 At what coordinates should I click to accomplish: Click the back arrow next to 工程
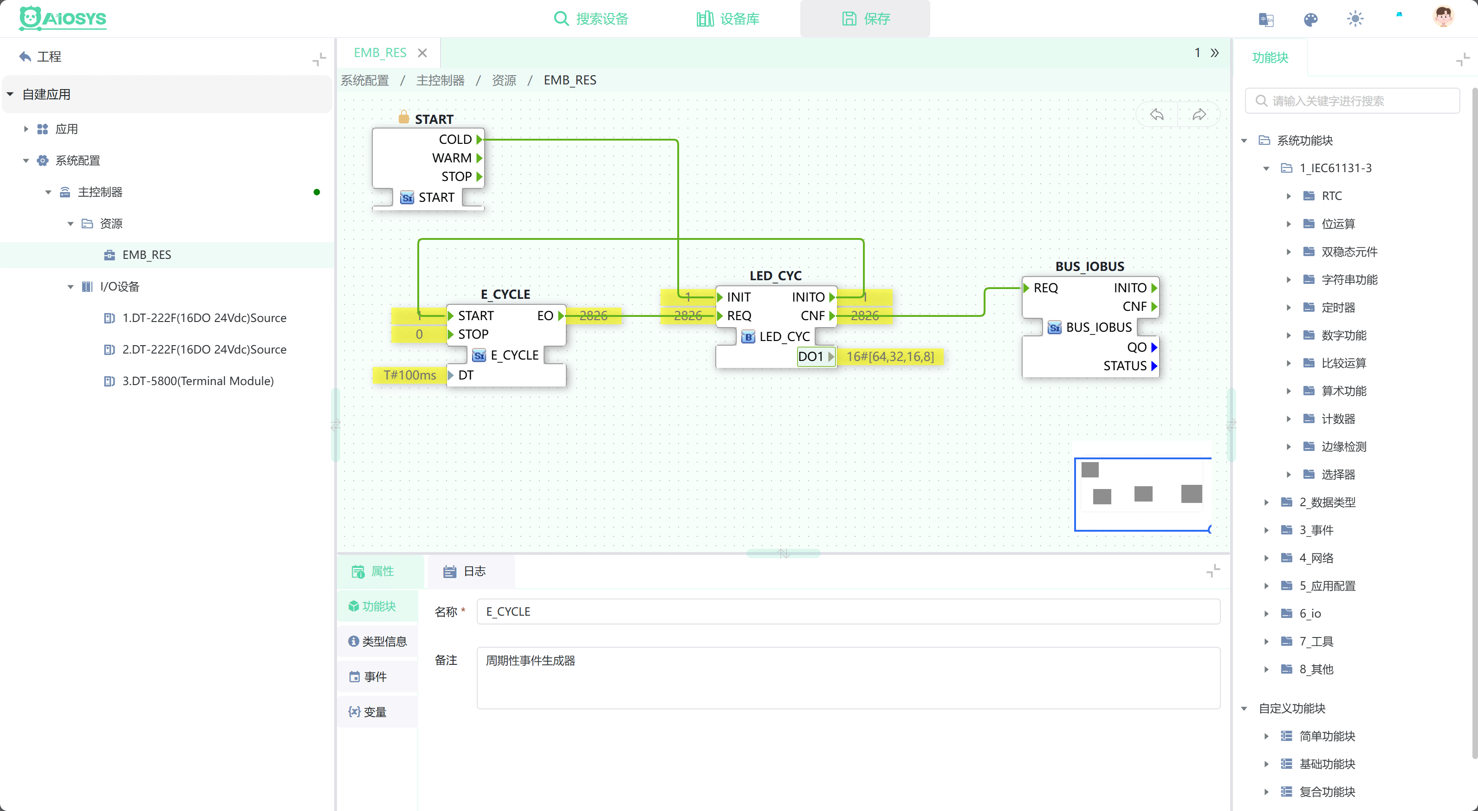[25, 56]
